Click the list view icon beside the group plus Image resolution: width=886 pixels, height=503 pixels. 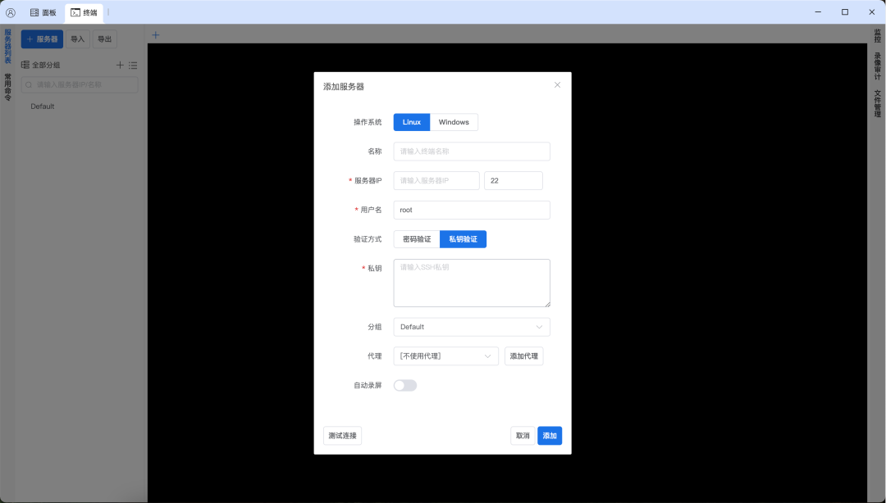(134, 65)
